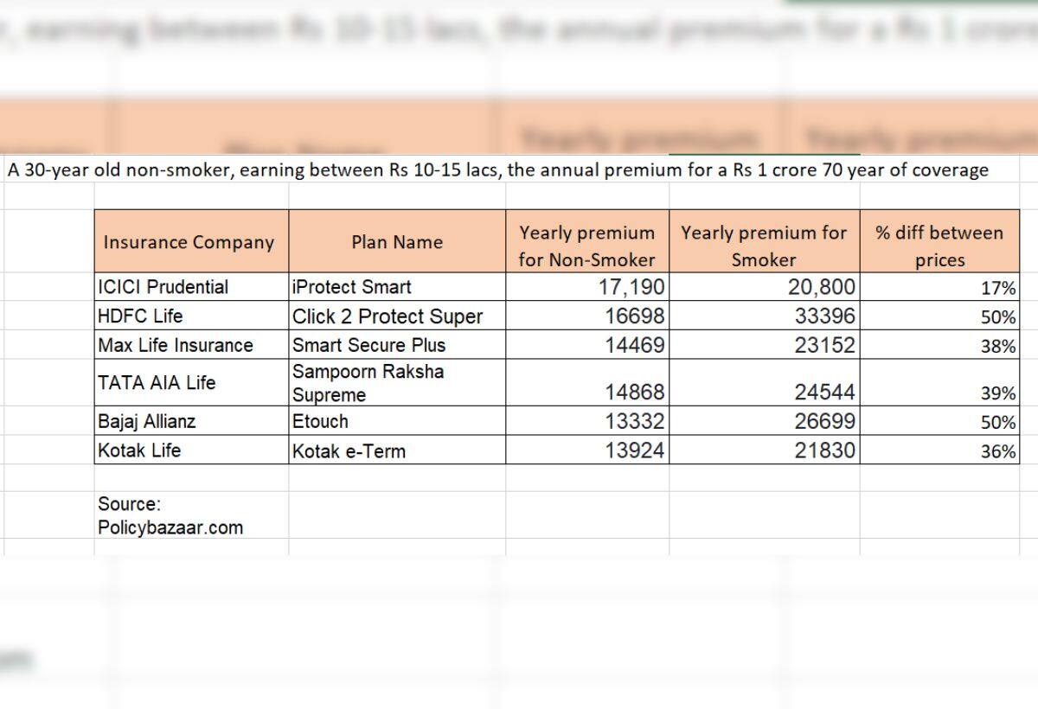The height and width of the screenshot is (709, 1038).
Task: Select the 13924 premium cell
Action: point(587,450)
